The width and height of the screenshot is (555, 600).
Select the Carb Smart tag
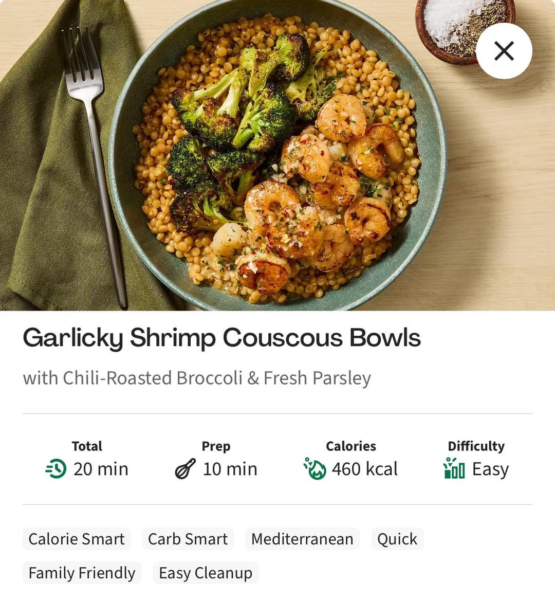[188, 539]
